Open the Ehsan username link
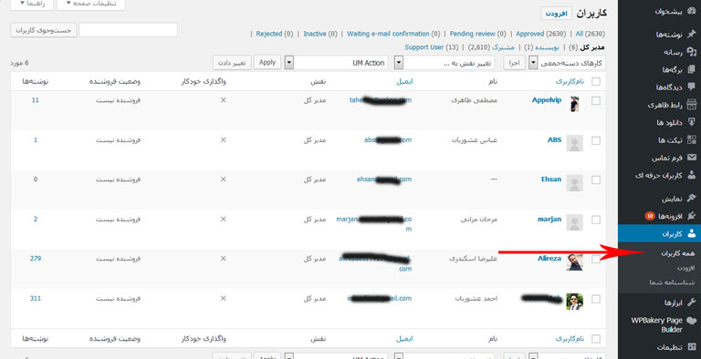The width and height of the screenshot is (701, 359). point(550,179)
